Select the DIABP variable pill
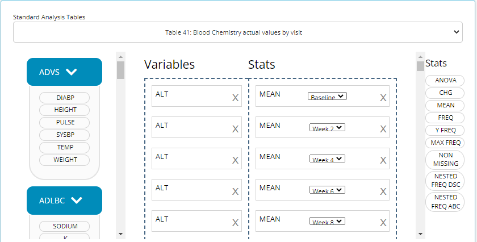Screen dimensions: 477x242 [x=65, y=98]
